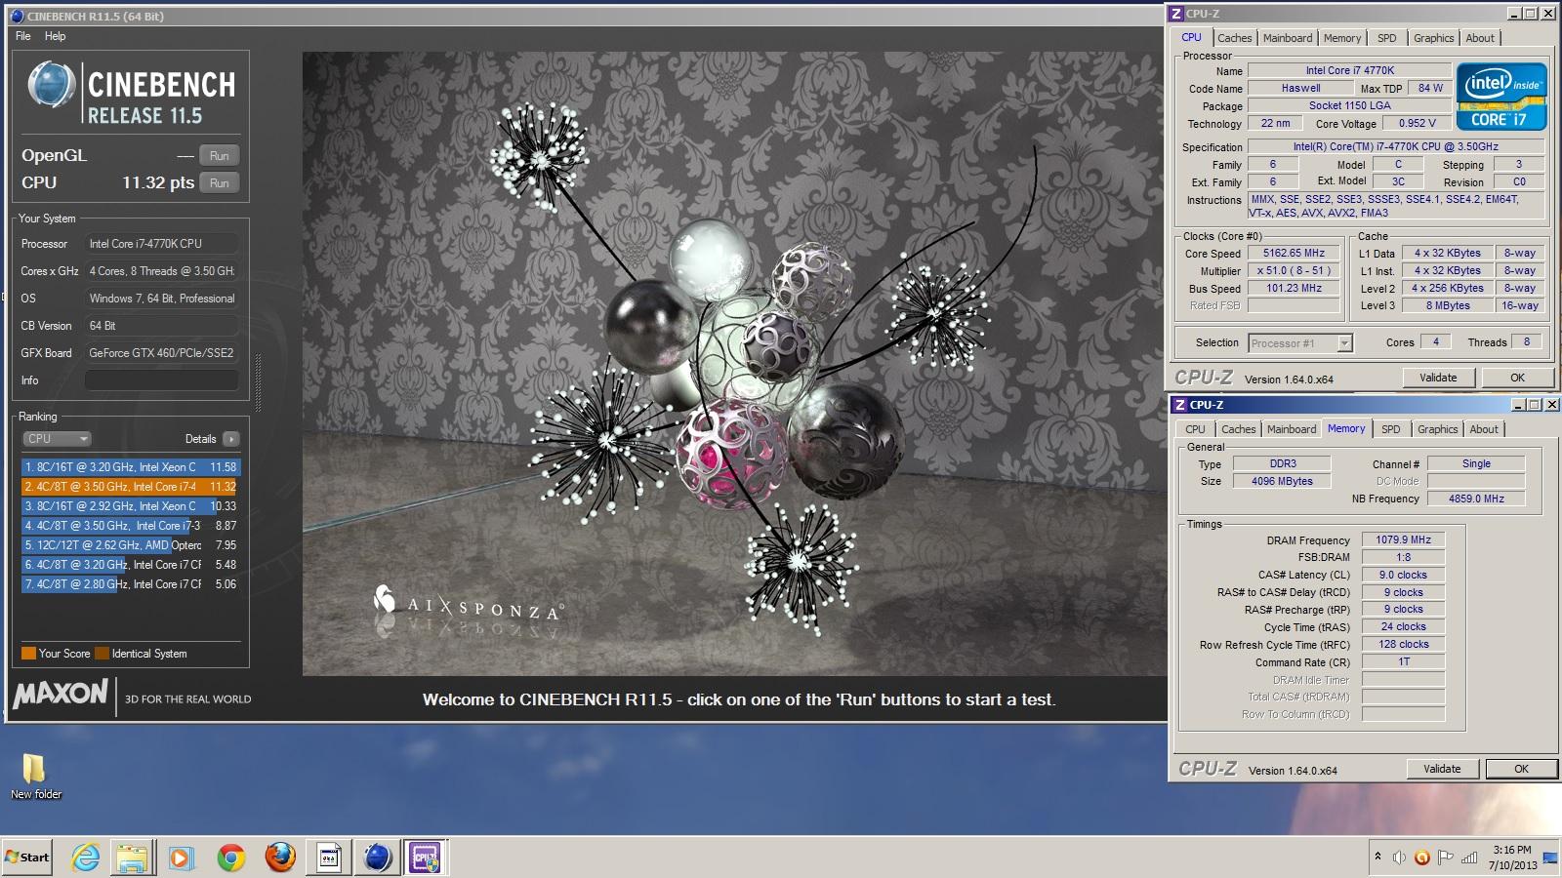Select ranking row 4 Core i7 8.87

pyautogui.click(x=131, y=526)
